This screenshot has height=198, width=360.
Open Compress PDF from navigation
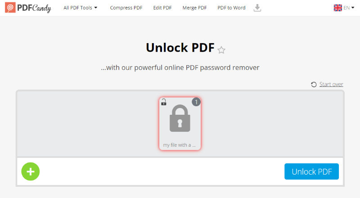126,8
